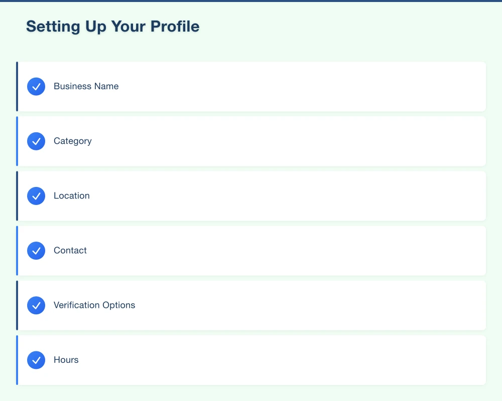Select the blue circle beside Hours
This screenshot has width=502, height=401.
coord(36,359)
